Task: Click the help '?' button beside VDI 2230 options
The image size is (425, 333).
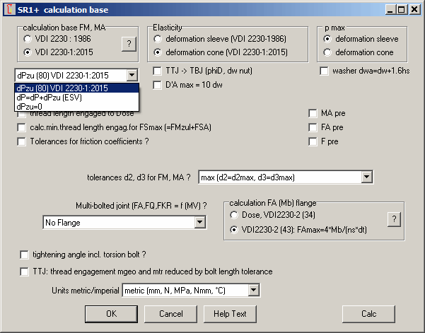Action: tap(128, 45)
